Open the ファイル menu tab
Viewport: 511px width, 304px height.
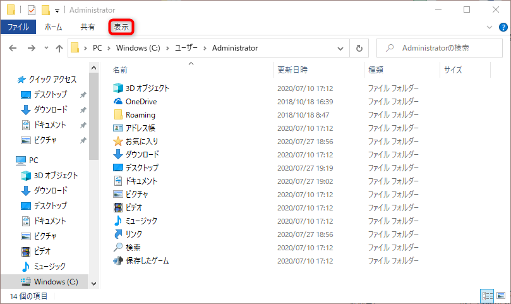(x=18, y=27)
